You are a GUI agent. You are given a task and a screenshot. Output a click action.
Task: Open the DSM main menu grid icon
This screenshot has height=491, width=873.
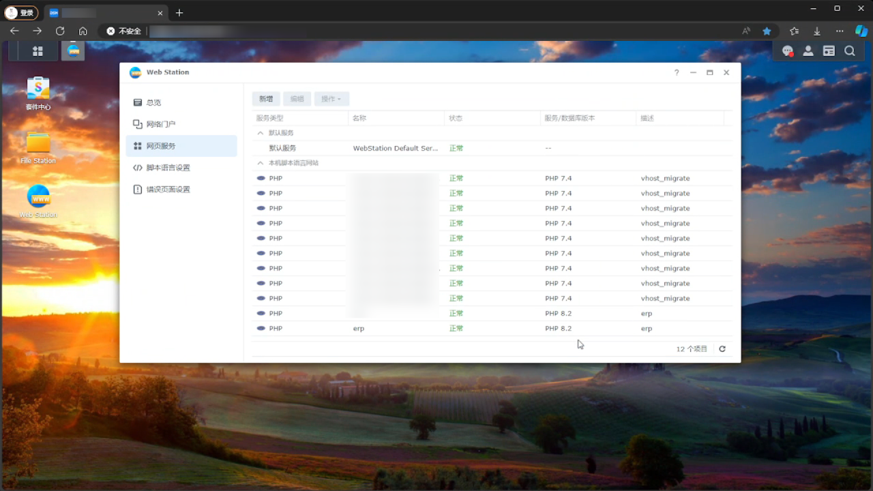coord(38,51)
